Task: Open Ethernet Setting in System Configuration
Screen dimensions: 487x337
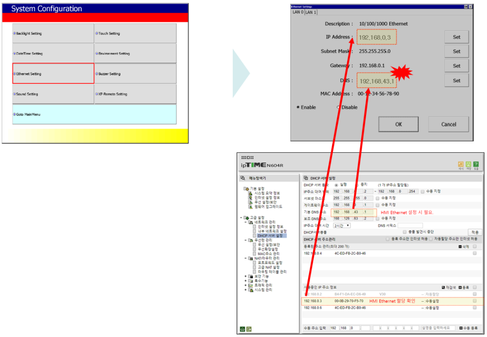Action: [x=53, y=73]
